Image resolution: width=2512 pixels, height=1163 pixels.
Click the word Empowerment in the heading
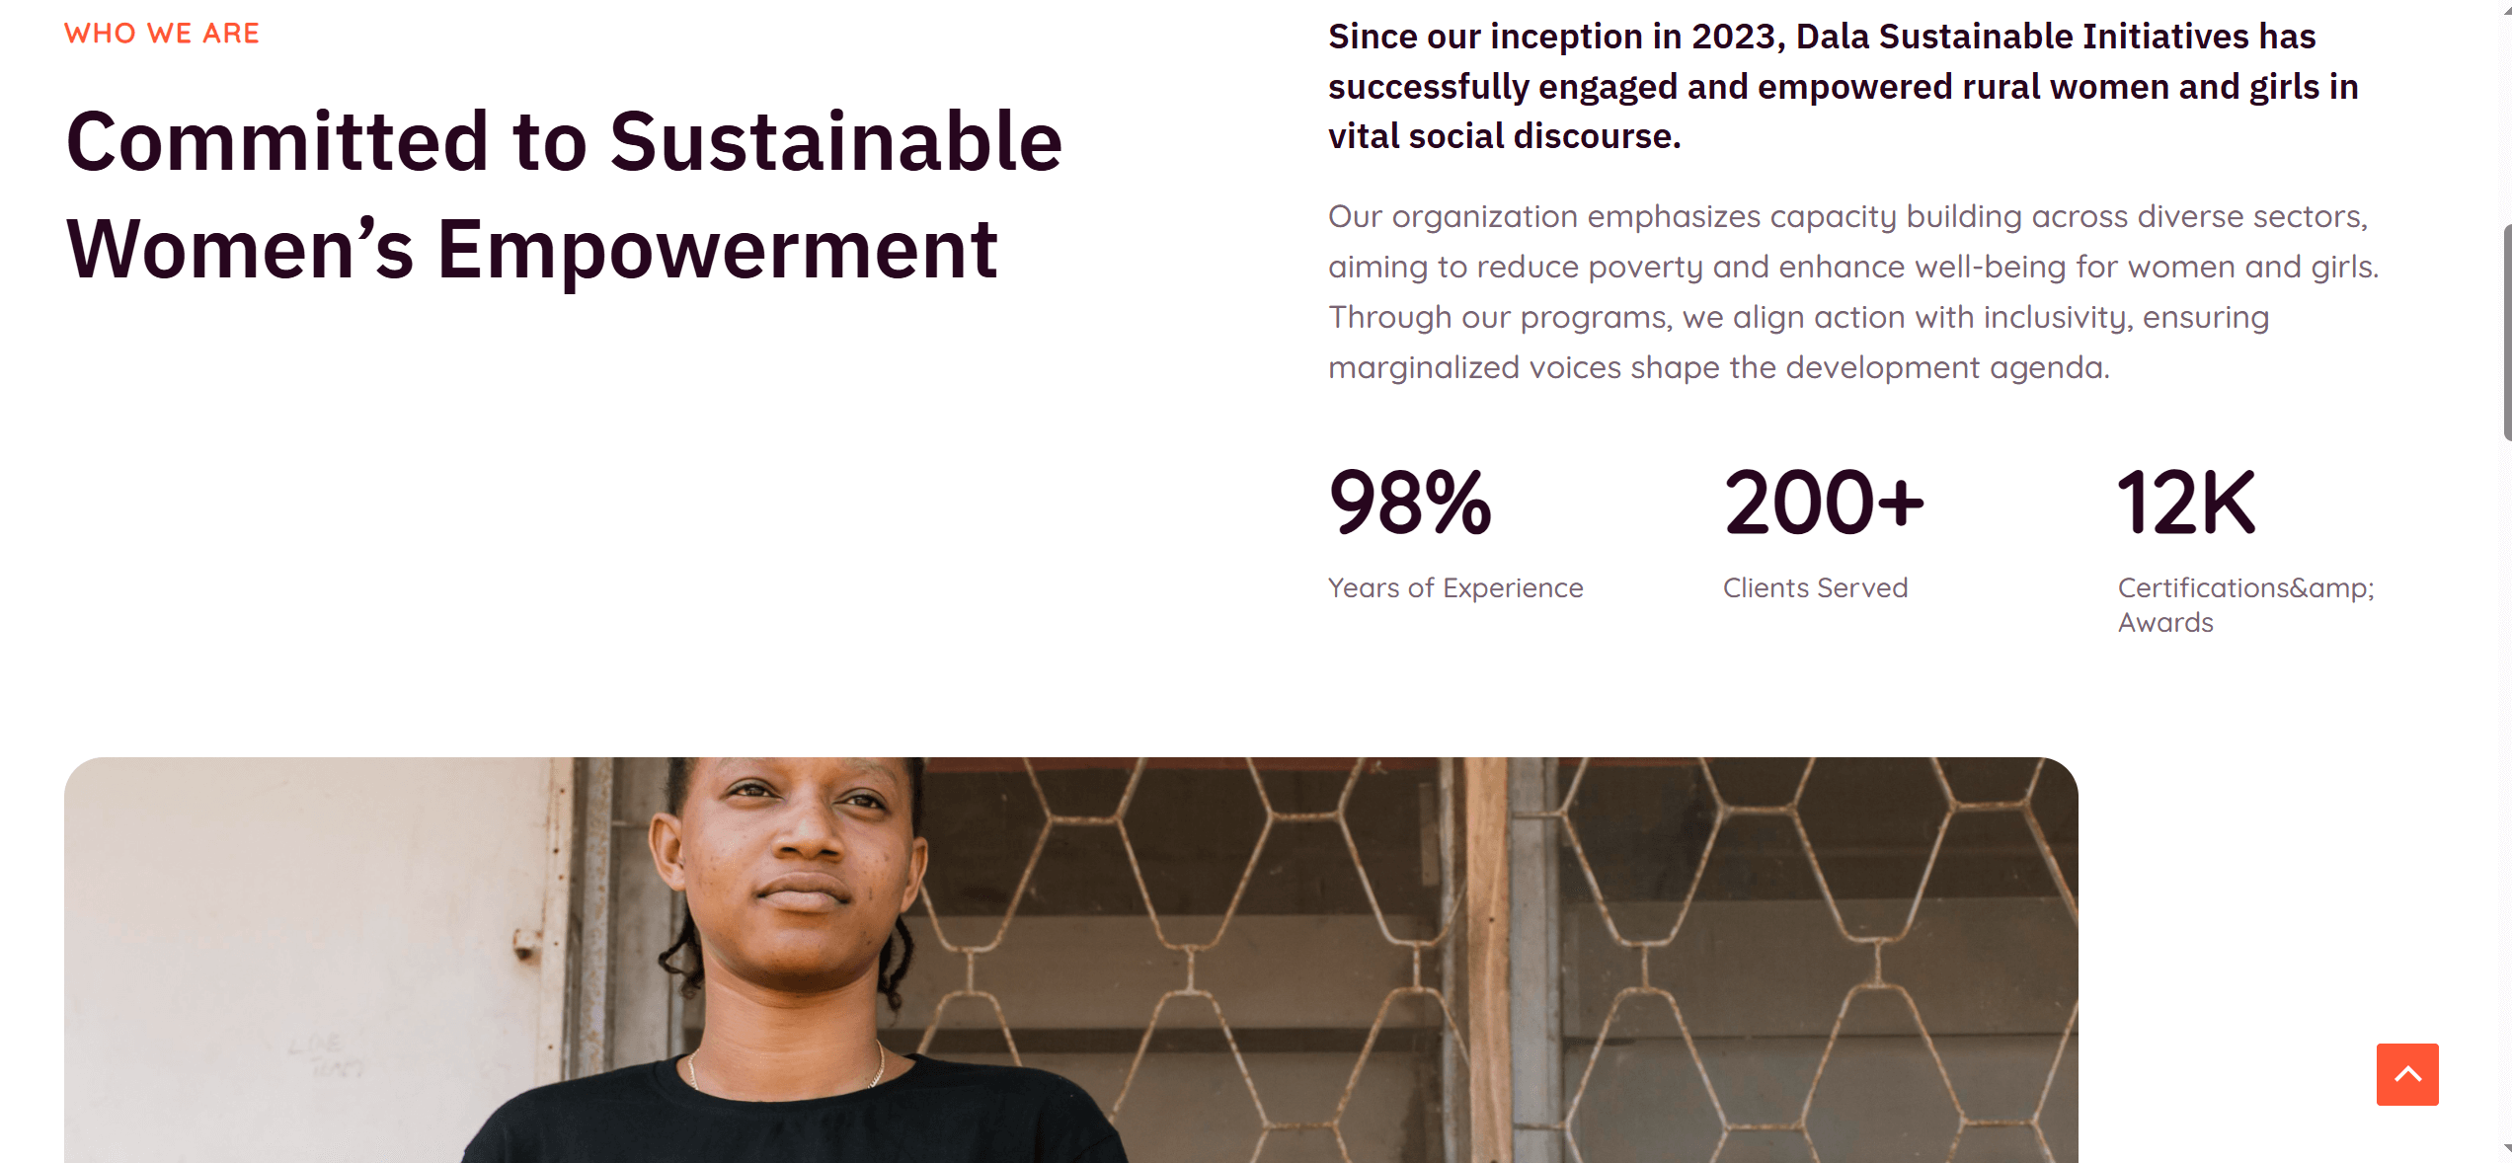pos(717,250)
